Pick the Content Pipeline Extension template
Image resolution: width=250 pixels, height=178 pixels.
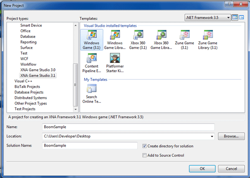click(92, 63)
